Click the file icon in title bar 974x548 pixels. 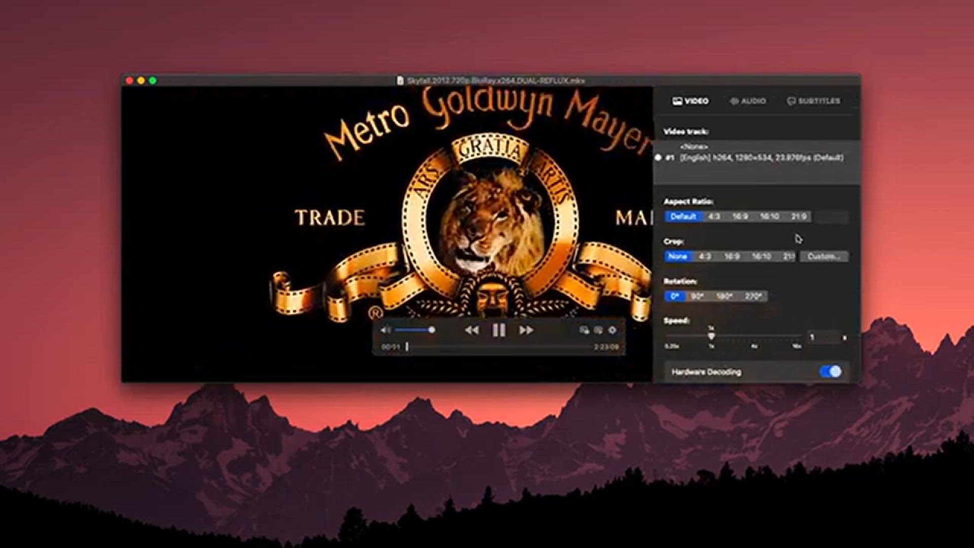coord(400,81)
